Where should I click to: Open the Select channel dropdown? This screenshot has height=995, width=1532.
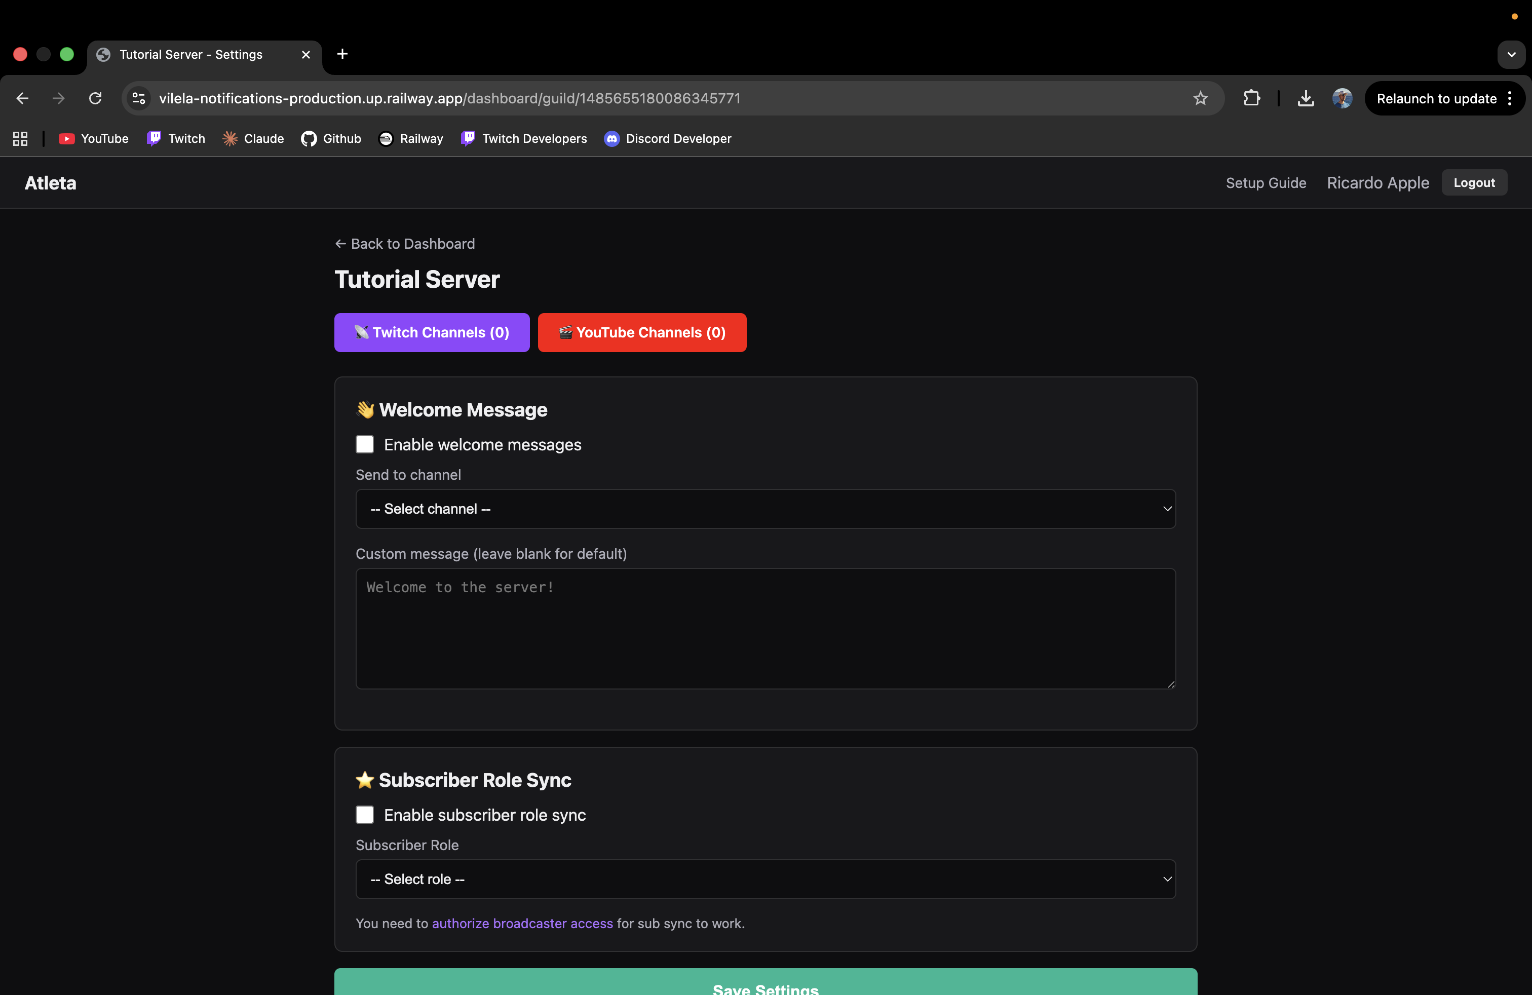tap(764, 509)
